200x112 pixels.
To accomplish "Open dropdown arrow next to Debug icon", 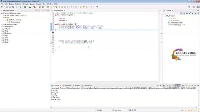I will (x=22, y=7).
